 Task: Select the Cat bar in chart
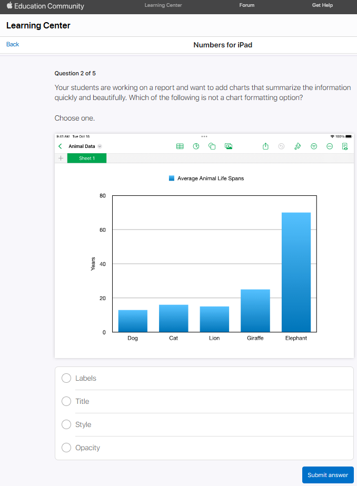click(174, 319)
